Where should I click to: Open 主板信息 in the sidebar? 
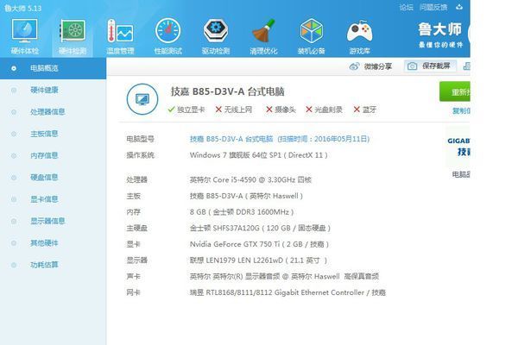(44, 134)
